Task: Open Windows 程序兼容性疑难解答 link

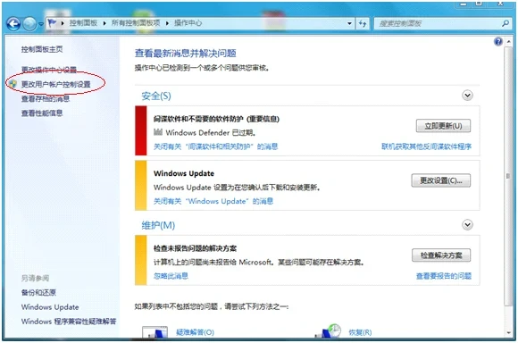Action: pyautogui.click(x=69, y=322)
